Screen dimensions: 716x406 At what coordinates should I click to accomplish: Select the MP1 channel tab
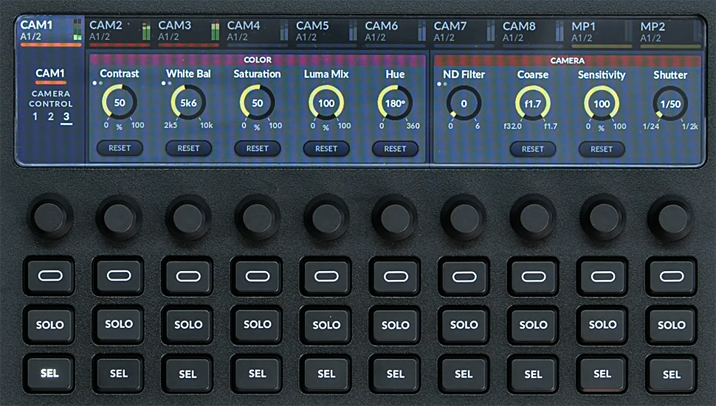[602, 34]
